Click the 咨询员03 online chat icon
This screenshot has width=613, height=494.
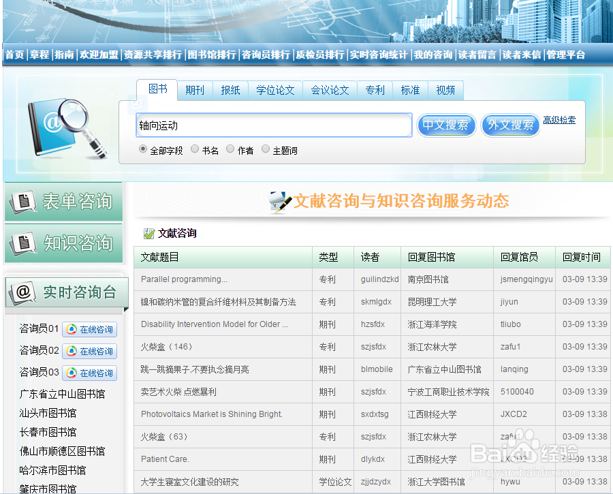click(x=71, y=373)
